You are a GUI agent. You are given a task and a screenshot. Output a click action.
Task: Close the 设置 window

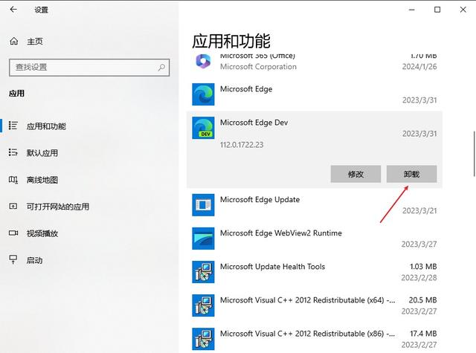click(463, 10)
